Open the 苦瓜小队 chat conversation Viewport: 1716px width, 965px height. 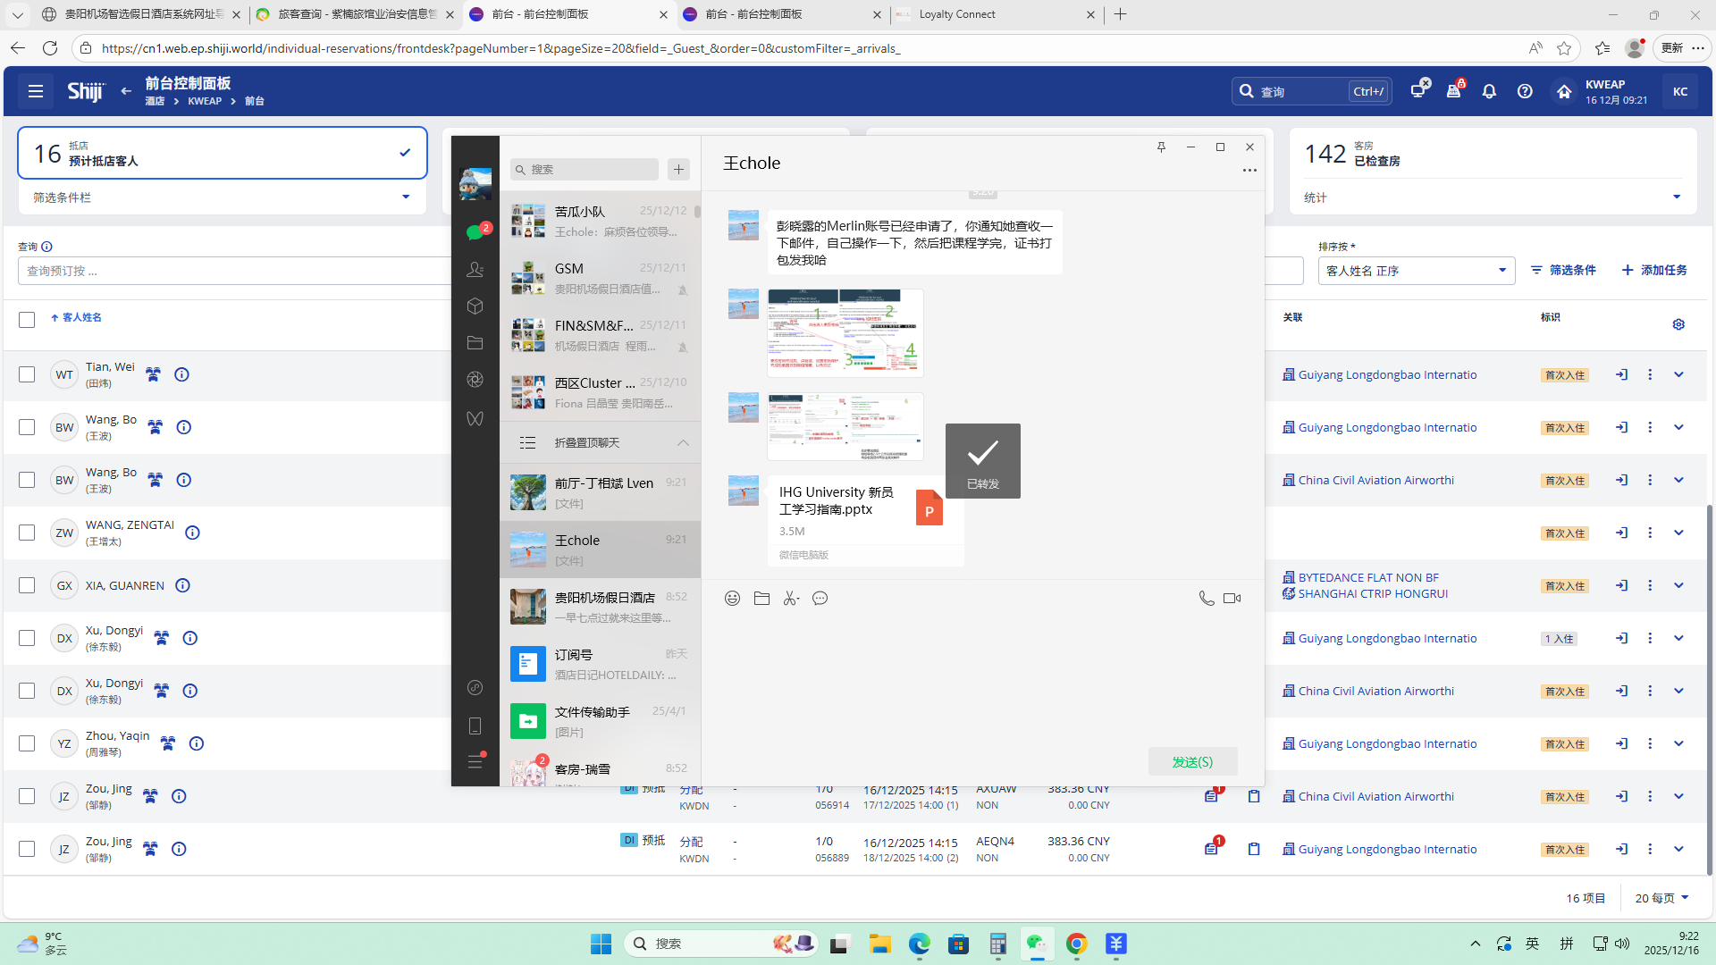[x=600, y=221]
